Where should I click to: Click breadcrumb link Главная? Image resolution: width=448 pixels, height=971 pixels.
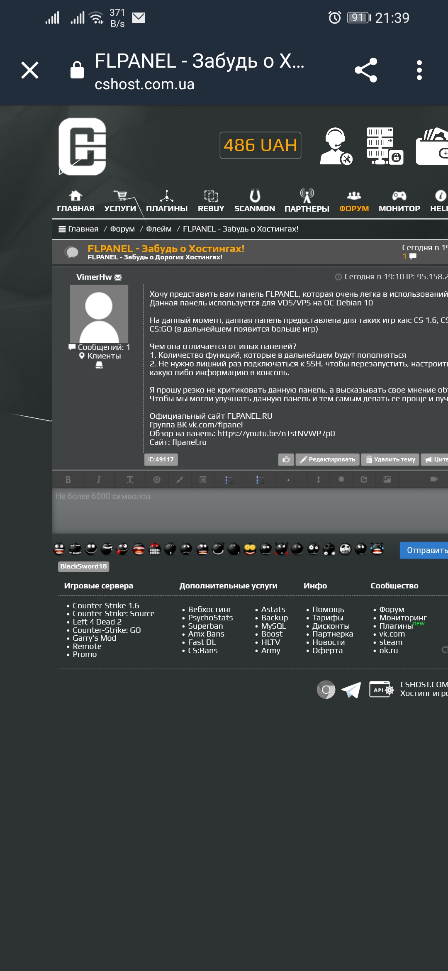tap(83, 229)
